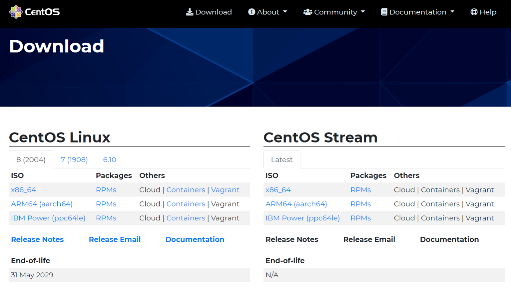The image size is (511, 287).
Task: Click RPMs link for Stream ARM64 row
Action: click(361, 204)
